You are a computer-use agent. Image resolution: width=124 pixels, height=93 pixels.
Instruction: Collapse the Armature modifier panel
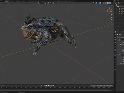[118, 40]
